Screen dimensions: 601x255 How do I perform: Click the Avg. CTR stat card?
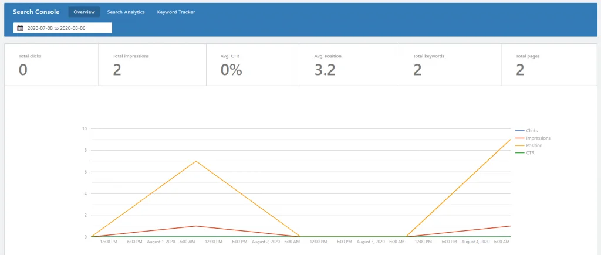click(x=253, y=64)
